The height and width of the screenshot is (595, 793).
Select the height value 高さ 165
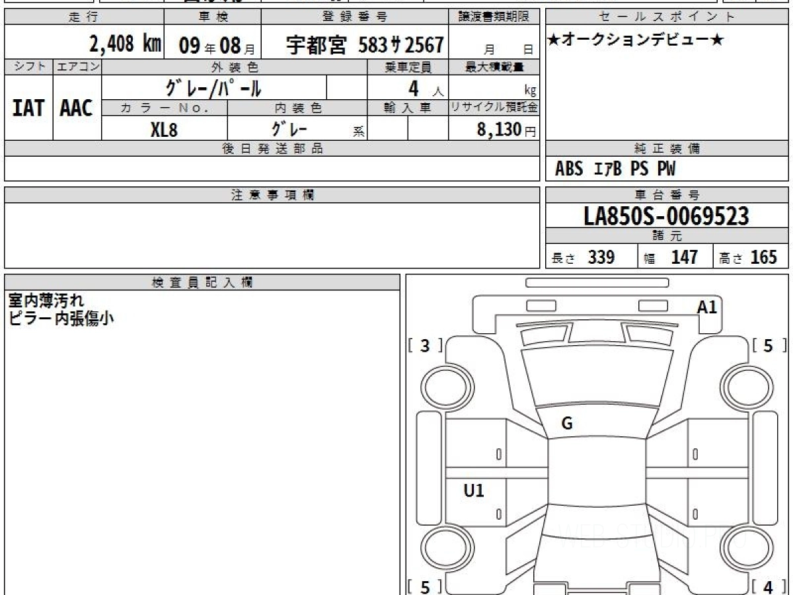(x=748, y=257)
